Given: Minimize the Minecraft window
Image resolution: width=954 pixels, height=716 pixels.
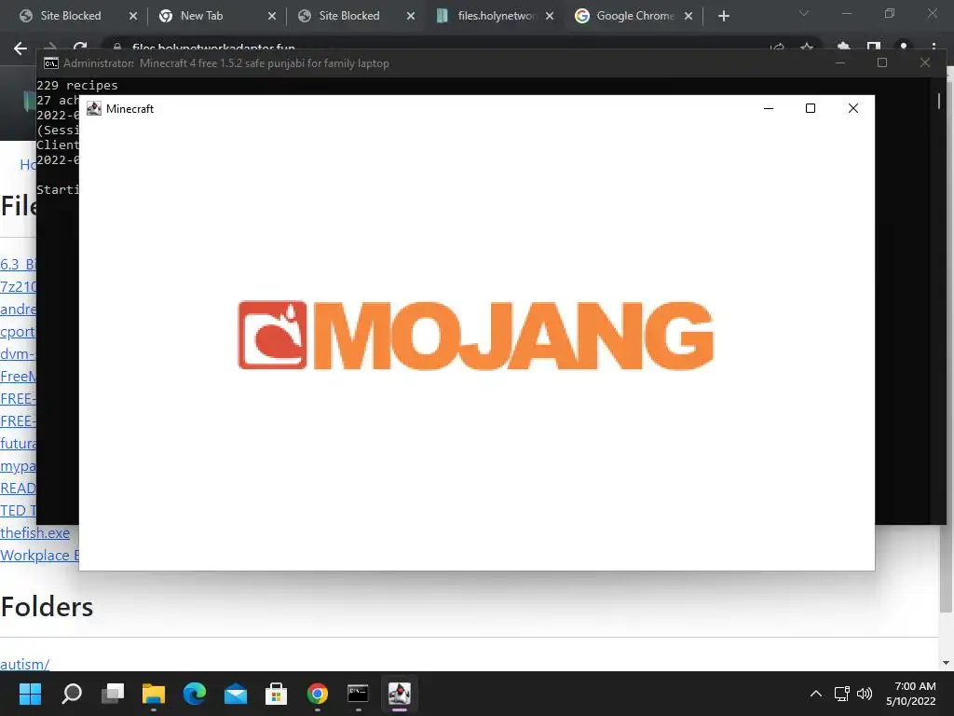Looking at the screenshot, I should (x=769, y=108).
